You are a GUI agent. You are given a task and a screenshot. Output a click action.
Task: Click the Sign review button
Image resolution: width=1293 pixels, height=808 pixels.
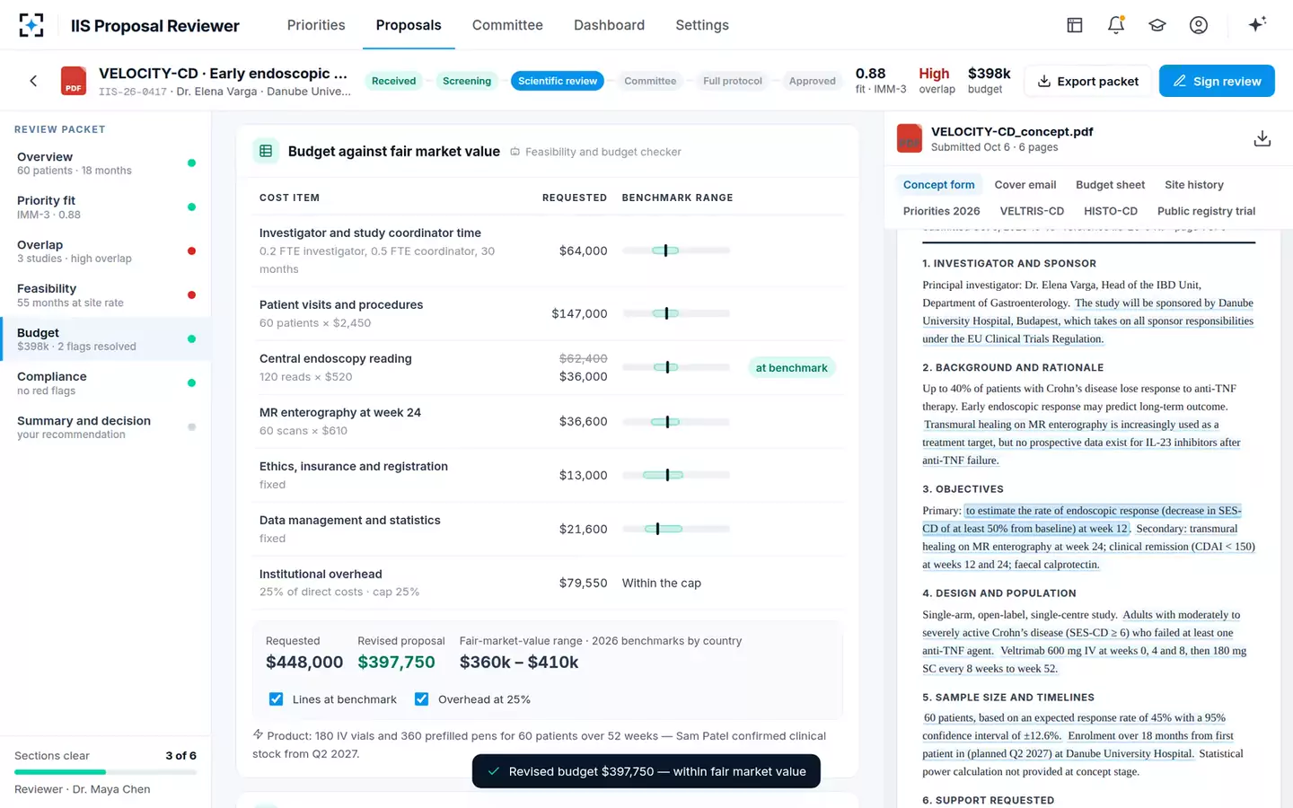[1217, 81]
